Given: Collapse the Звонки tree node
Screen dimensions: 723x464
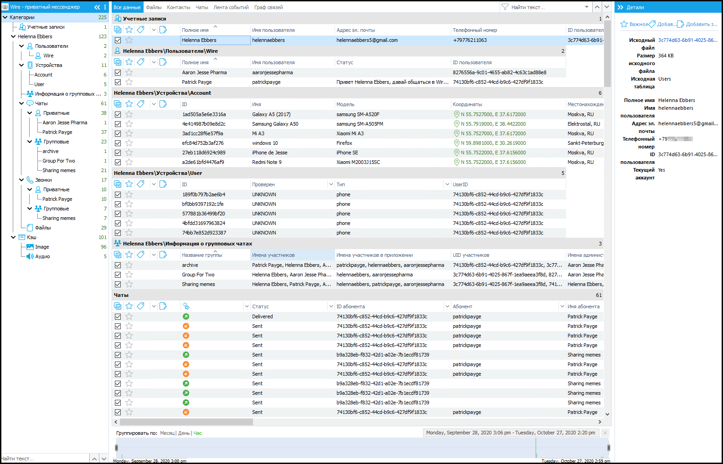Looking at the screenshot, I should (21, 180).
